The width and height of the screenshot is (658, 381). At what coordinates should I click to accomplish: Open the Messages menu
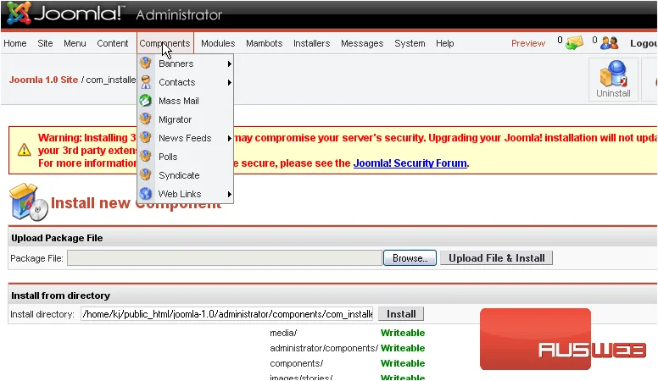tap(362, 43)
